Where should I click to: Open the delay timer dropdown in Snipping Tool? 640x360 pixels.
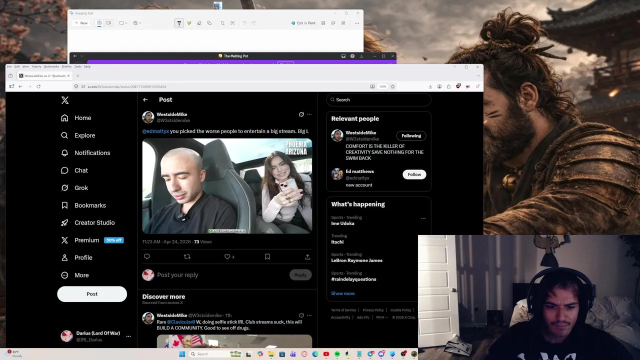(137, 23)
